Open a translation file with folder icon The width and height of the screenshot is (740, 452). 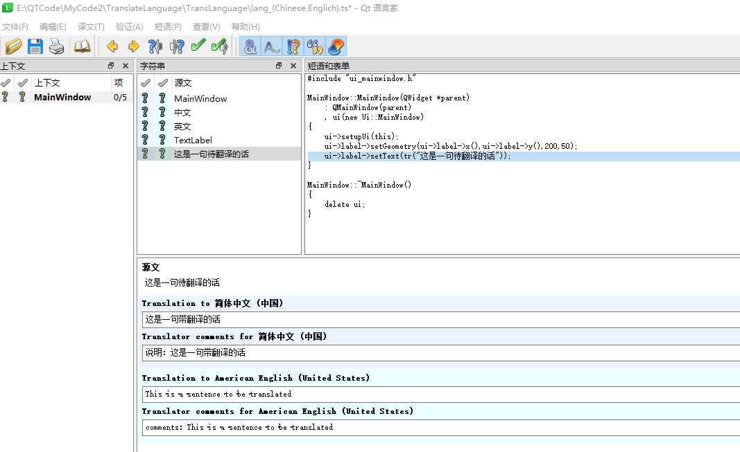(x=14, y=46)
